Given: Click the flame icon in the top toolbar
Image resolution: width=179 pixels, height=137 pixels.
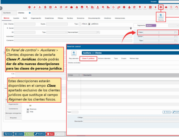Looking at the screenshot, I should click(x=56, y=7).
